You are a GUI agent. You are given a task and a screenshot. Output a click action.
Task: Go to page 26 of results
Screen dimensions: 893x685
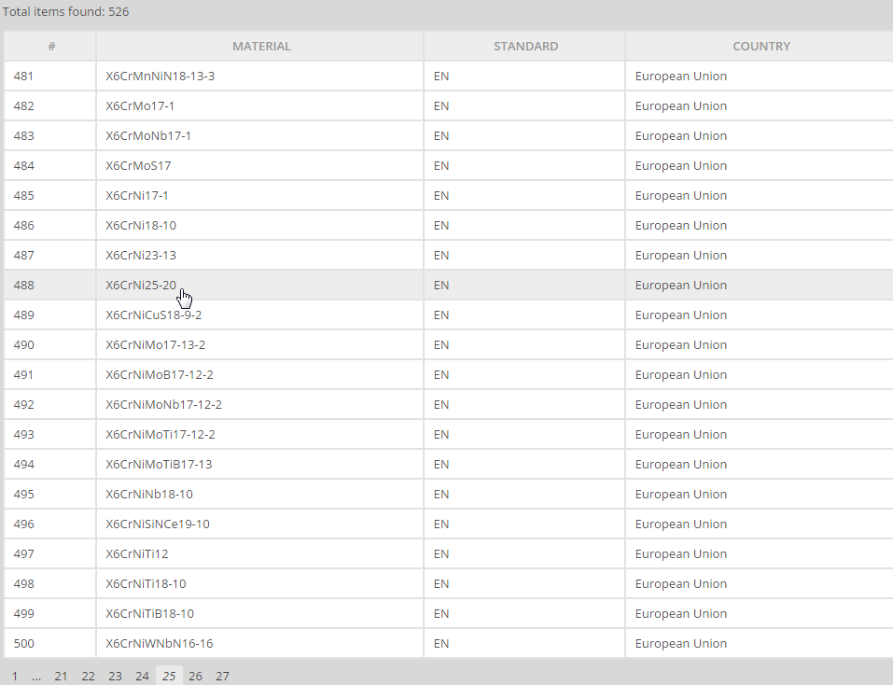[x=195, y=676]
